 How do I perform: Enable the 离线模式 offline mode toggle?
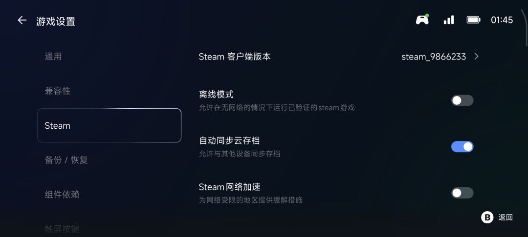[462, 100]
